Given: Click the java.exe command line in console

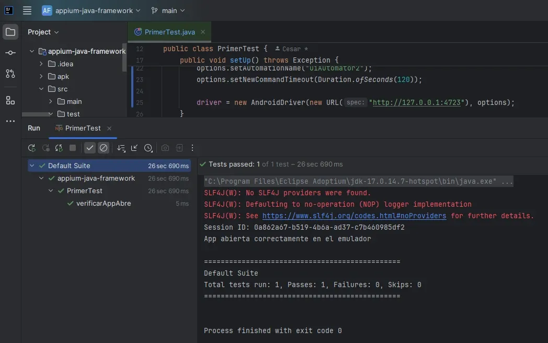Looking at the screenshot, I should click(x=359, y=181).
